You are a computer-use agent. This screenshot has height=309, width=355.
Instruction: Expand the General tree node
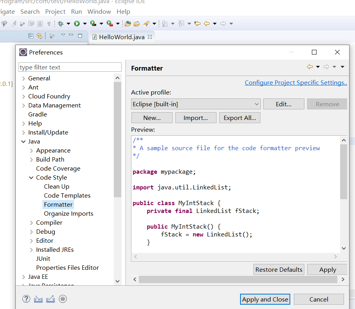click(x=24, y=78)
